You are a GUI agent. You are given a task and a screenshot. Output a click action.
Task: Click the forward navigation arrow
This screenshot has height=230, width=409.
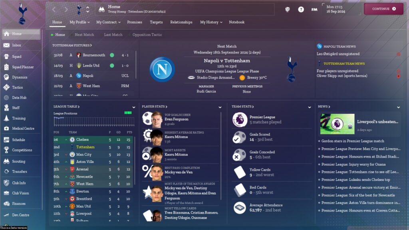point(66,10)
